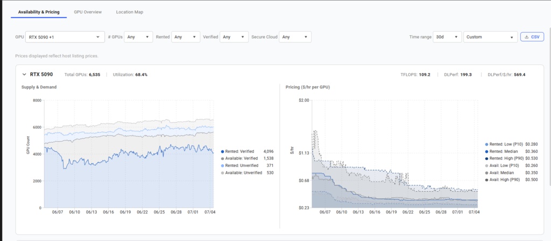Open the Location Map tab
The image size is (551, 241).
click(129, 12)
